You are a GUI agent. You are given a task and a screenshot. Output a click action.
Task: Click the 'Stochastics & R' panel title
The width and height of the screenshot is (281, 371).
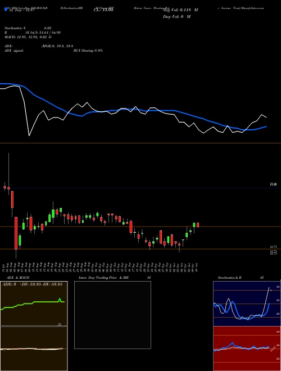coord(229,278)
